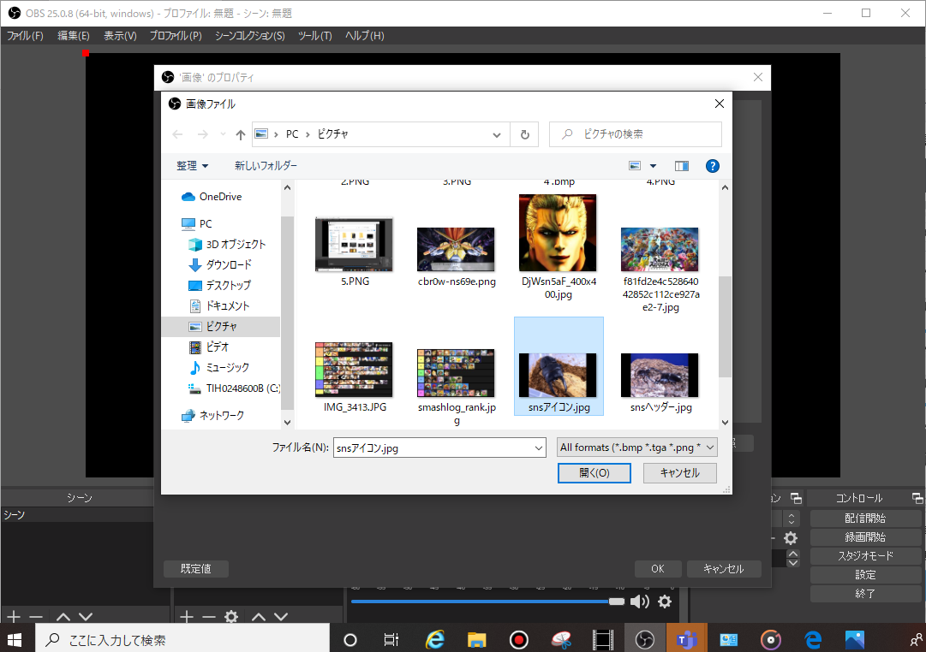Viewport: 926px width, 652px height.
Task: Reset to 既定値 defaults in properties
Action: [195, 569]
